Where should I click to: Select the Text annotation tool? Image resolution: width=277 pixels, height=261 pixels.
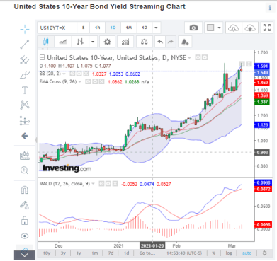(x=25, y=91)
